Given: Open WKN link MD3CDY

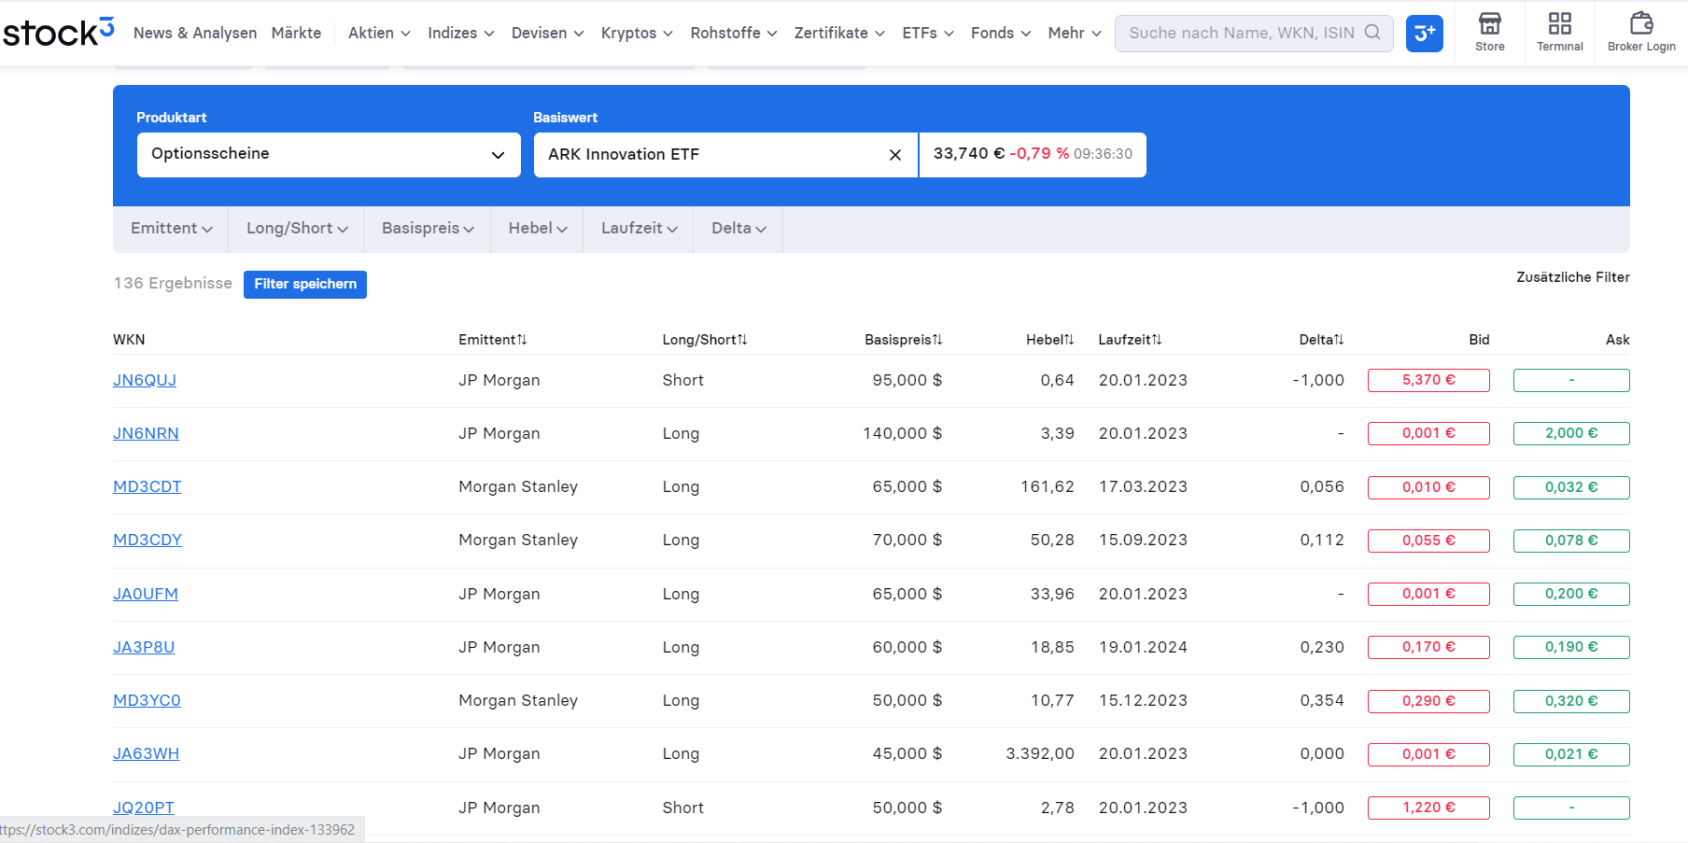Looking at the screenshot, I should (148, 540).
